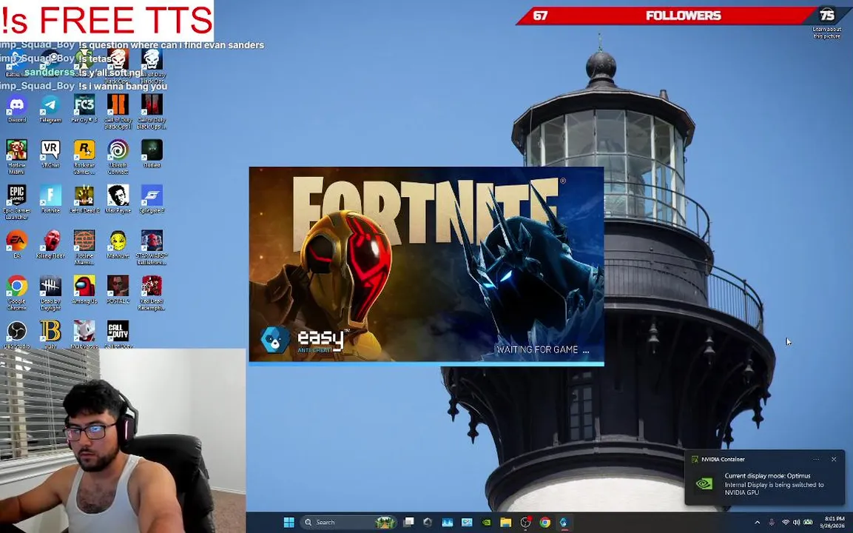
Task: Click the WAITING FOR GAME status text
Action: 542,349
